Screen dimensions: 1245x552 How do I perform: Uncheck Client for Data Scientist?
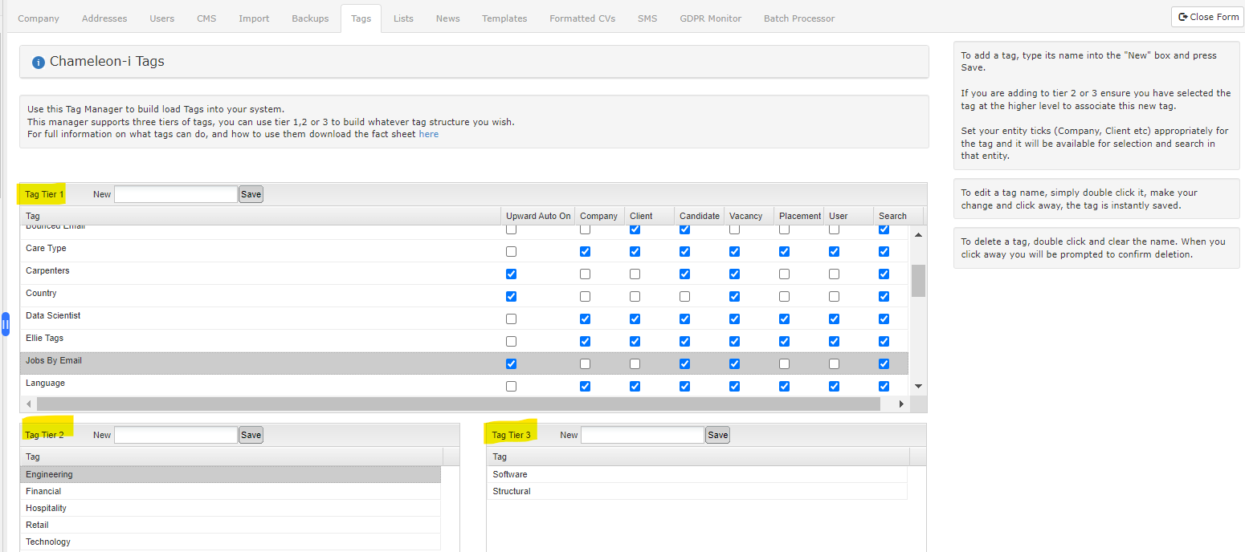tap(635, 319)
